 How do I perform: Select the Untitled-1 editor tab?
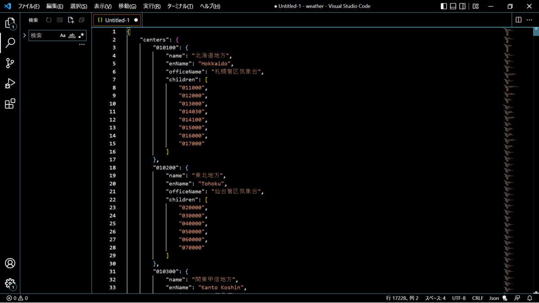(x=117, y=20)
